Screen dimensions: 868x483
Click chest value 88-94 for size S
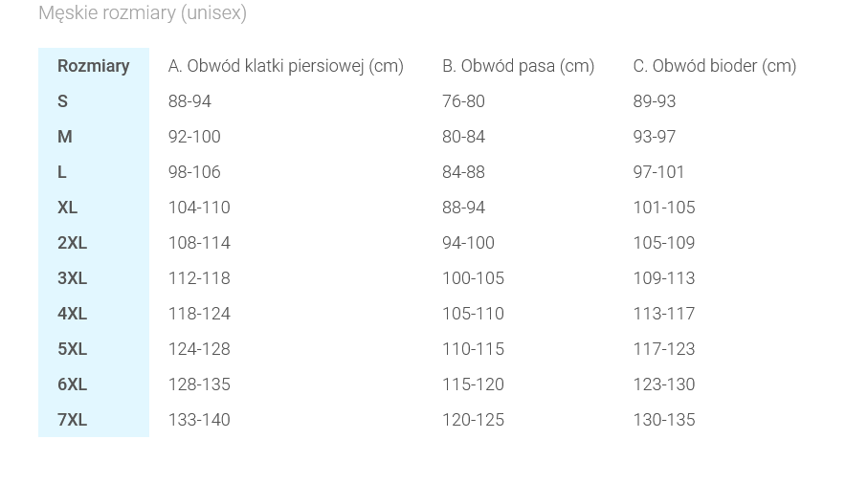pos(189,101)
